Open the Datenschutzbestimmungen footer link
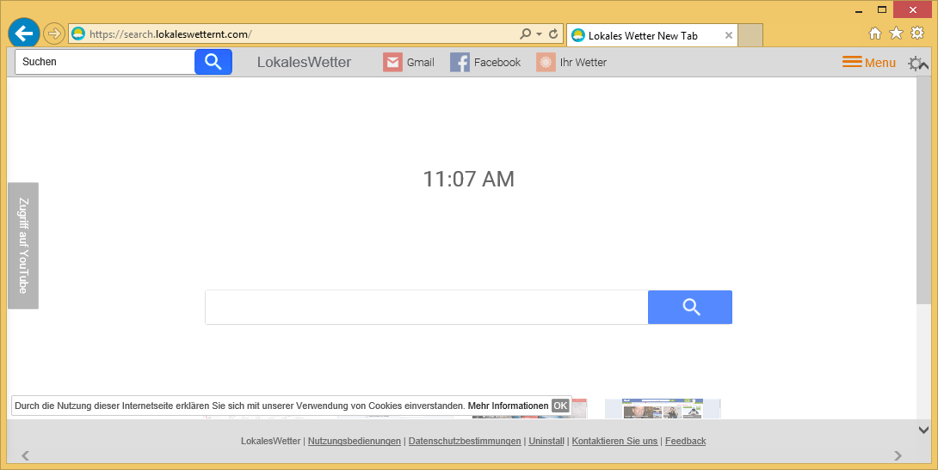The image size is (938, 470). tap(465, 441)
